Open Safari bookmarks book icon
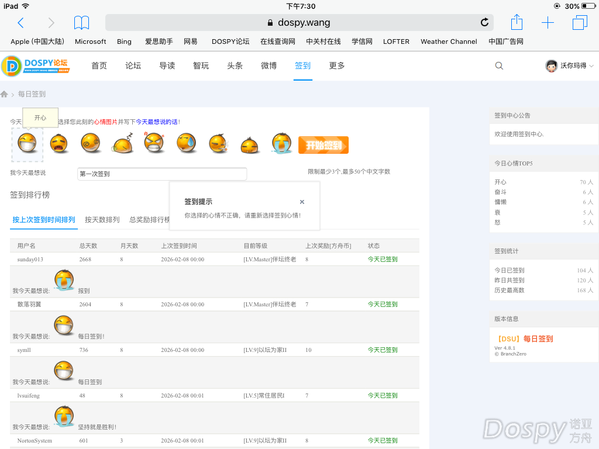This screenshot has width=599, height=449. coord(81,23)
